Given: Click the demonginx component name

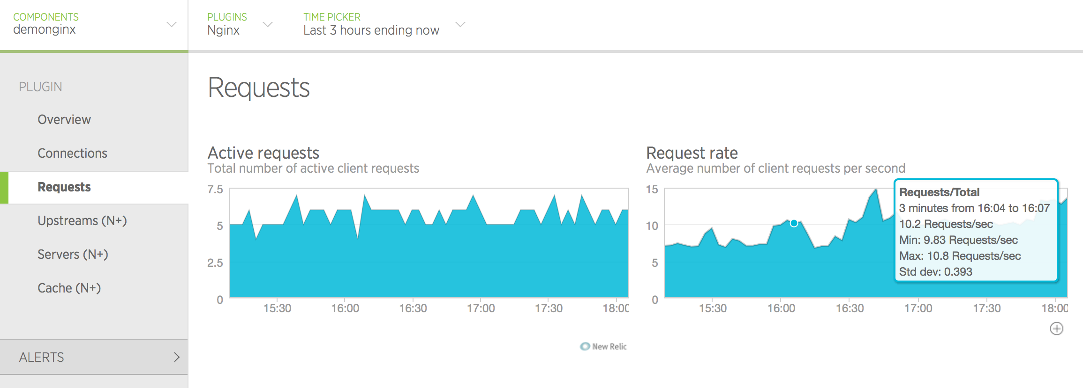Looking at the screenshot, I should (45, 29).
